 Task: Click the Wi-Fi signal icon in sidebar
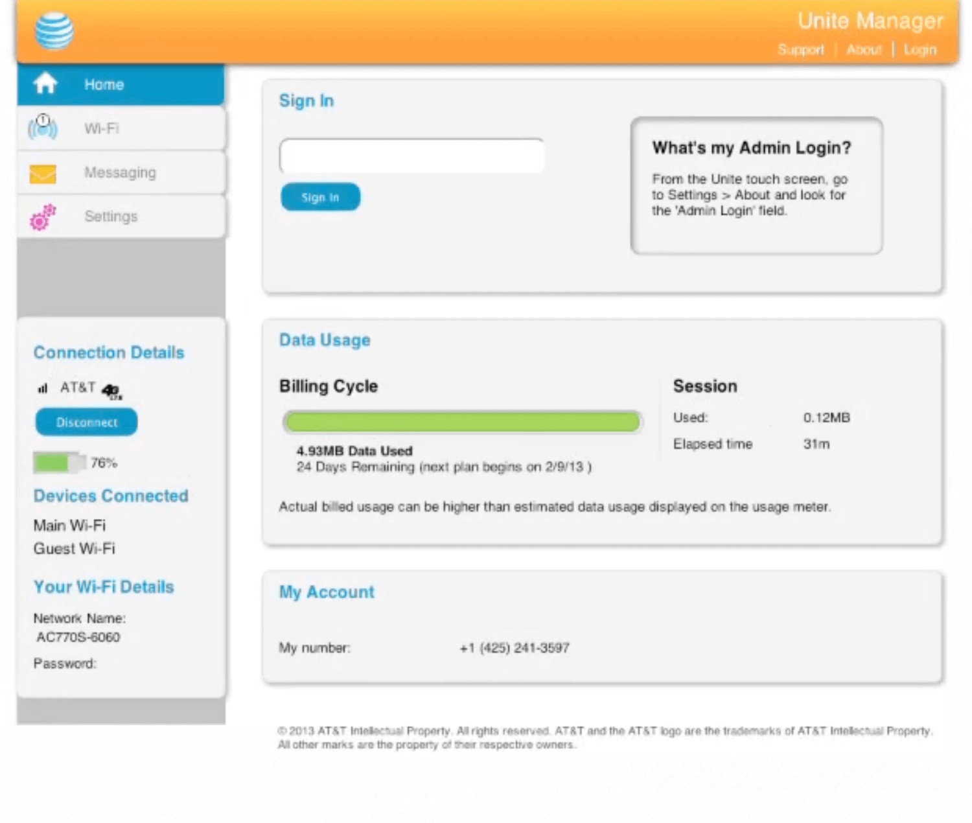(x=43, y=127)
